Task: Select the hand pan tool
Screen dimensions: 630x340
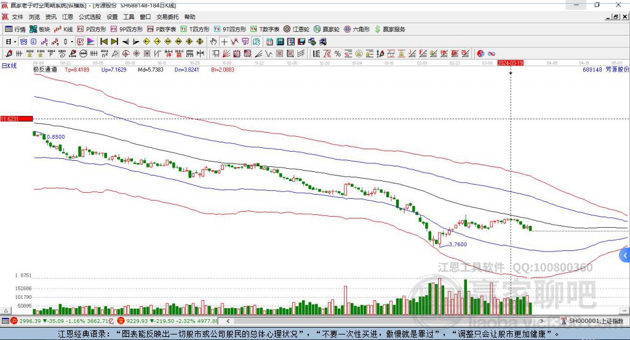Action: tap(213, 42)
